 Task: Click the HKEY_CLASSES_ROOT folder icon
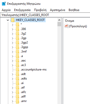(13, 20)
